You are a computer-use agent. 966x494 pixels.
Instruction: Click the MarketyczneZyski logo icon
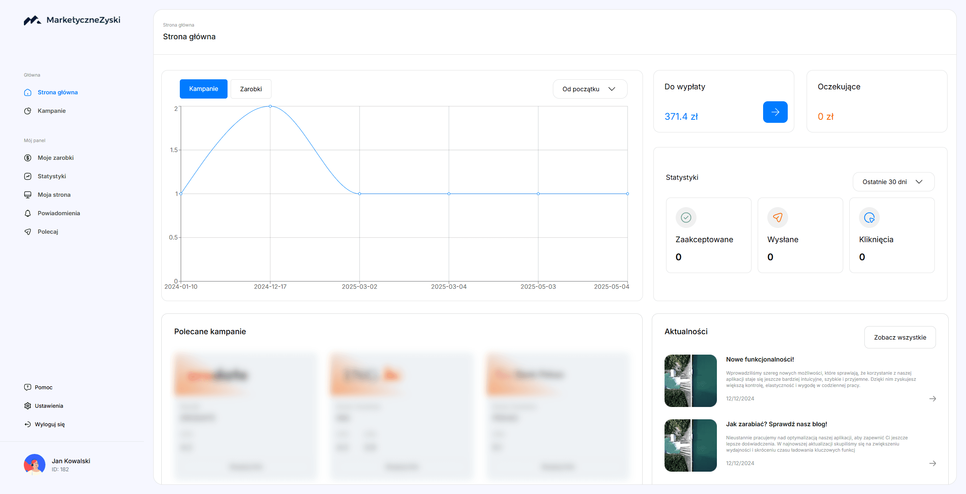[x=32, y=20]
